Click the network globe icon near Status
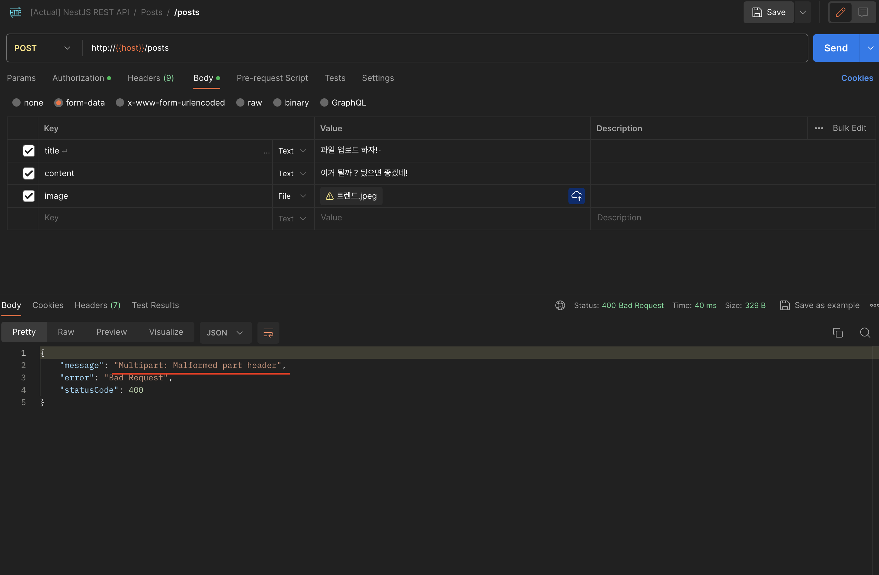 (560, 305)
